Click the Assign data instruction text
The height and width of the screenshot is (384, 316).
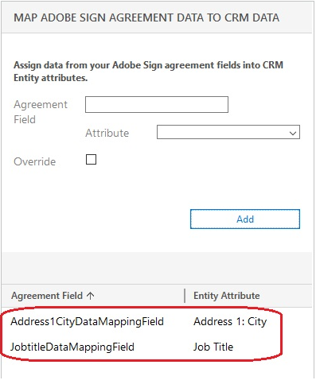coord(149,72)
